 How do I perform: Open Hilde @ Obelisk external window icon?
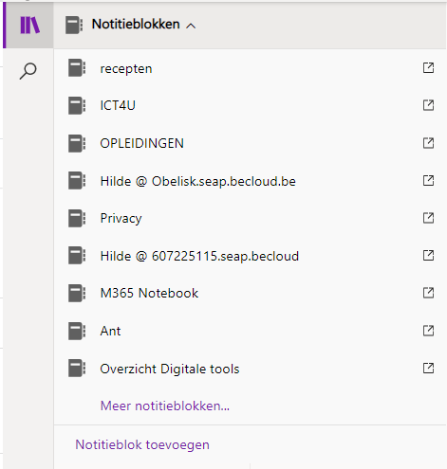pos(428,180)
